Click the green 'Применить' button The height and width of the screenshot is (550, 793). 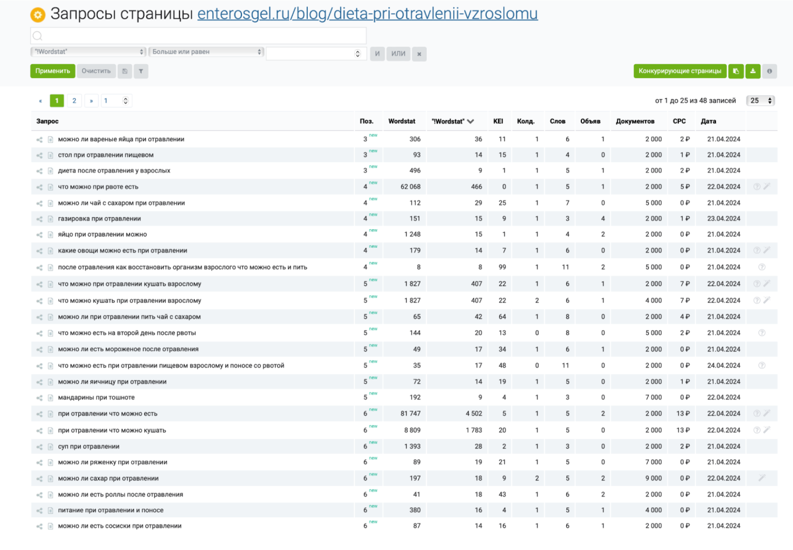(x=52, y=71)
